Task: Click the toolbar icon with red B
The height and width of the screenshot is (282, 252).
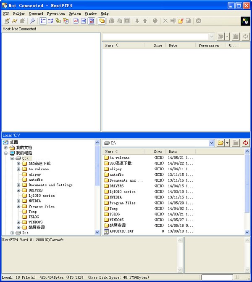Action: click(66, 21)
